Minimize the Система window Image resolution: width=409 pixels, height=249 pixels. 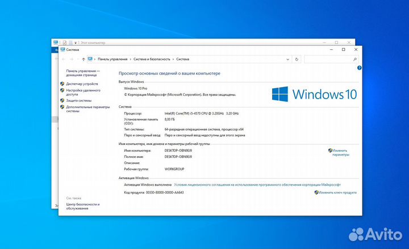(x=331, y=49)
